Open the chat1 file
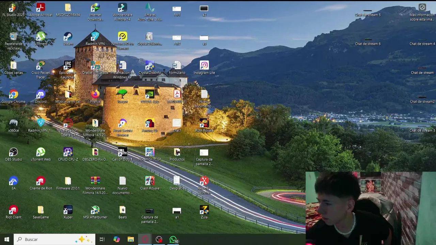Screen dimensions: 436x245 (177, 123)
